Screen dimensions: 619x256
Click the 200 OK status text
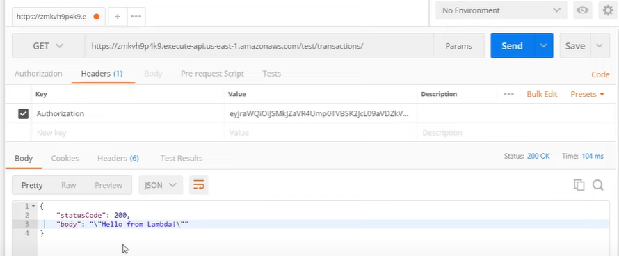tap(538, 156)
